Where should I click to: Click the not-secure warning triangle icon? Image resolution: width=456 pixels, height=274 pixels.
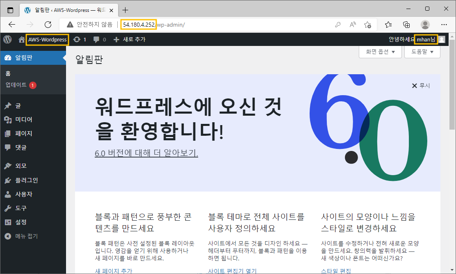coord(70,25)
